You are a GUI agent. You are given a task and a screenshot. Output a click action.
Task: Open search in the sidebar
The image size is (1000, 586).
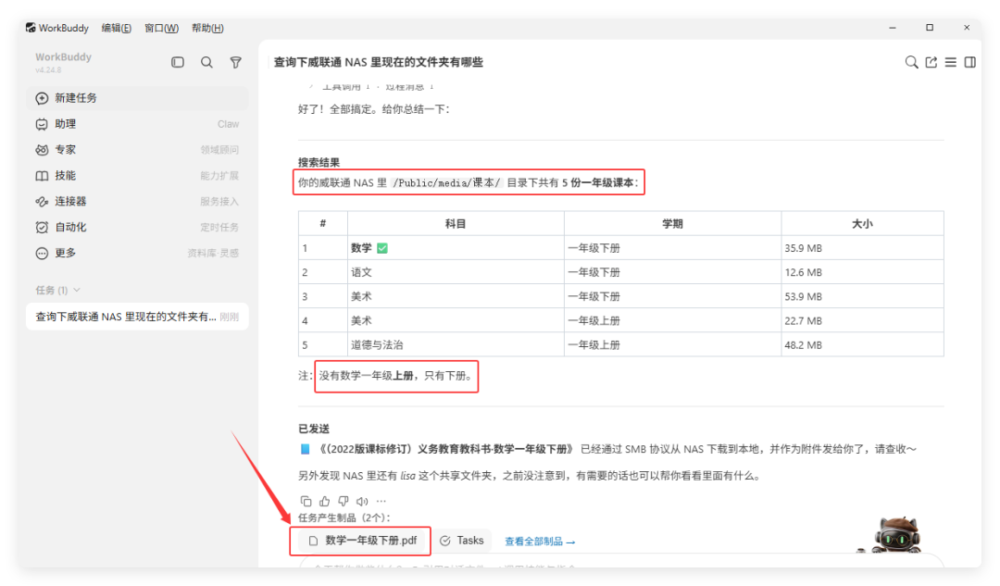[206, 62]
